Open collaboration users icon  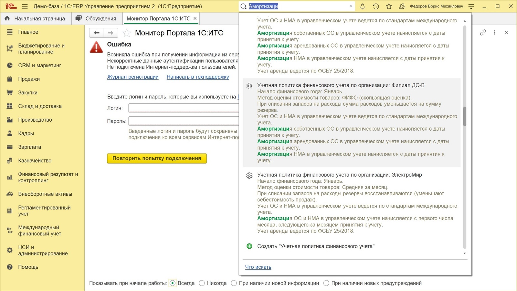[402, 6]
